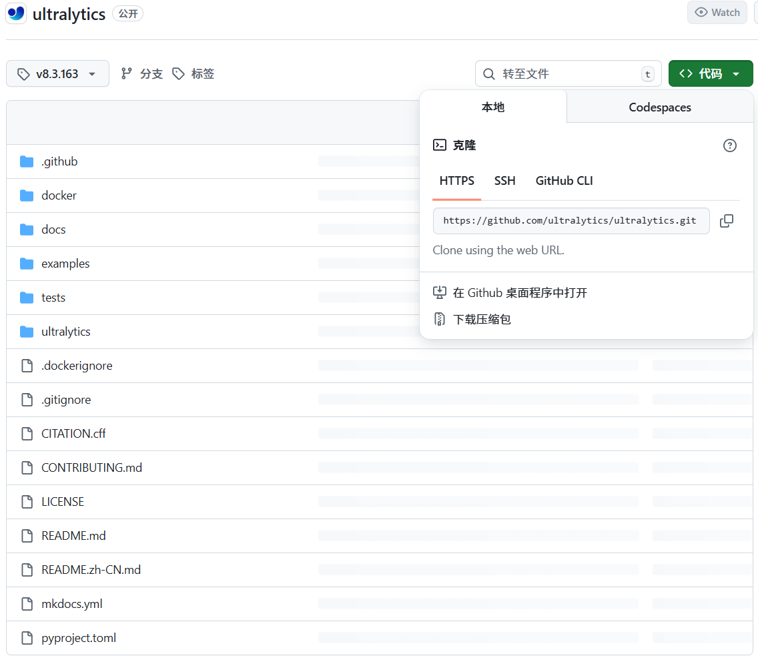Click the folder icon for docker
758x664 pixels.
[27, 196]
